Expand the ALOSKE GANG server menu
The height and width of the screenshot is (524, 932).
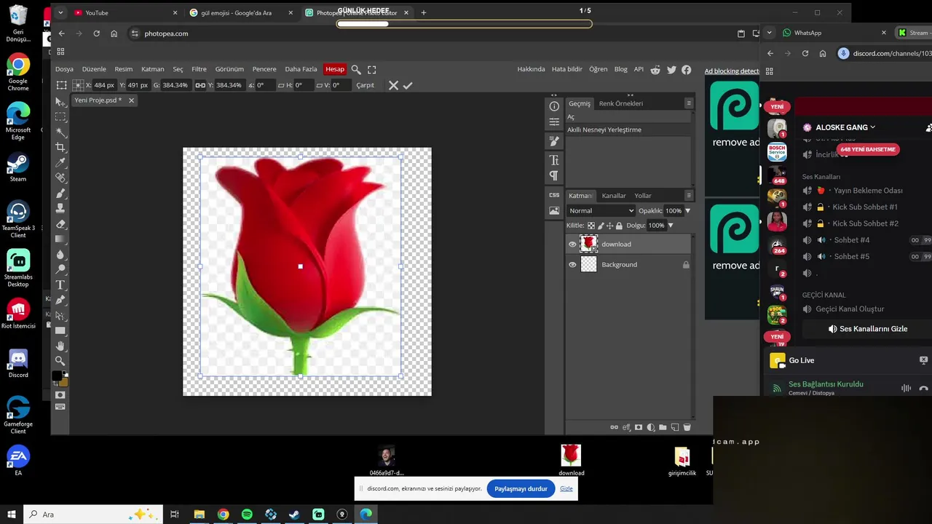tap(845, 127)
